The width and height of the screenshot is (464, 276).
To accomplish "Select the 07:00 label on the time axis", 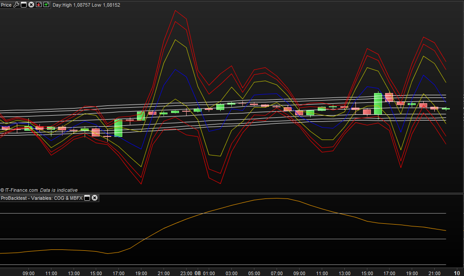I will (277, 273).
